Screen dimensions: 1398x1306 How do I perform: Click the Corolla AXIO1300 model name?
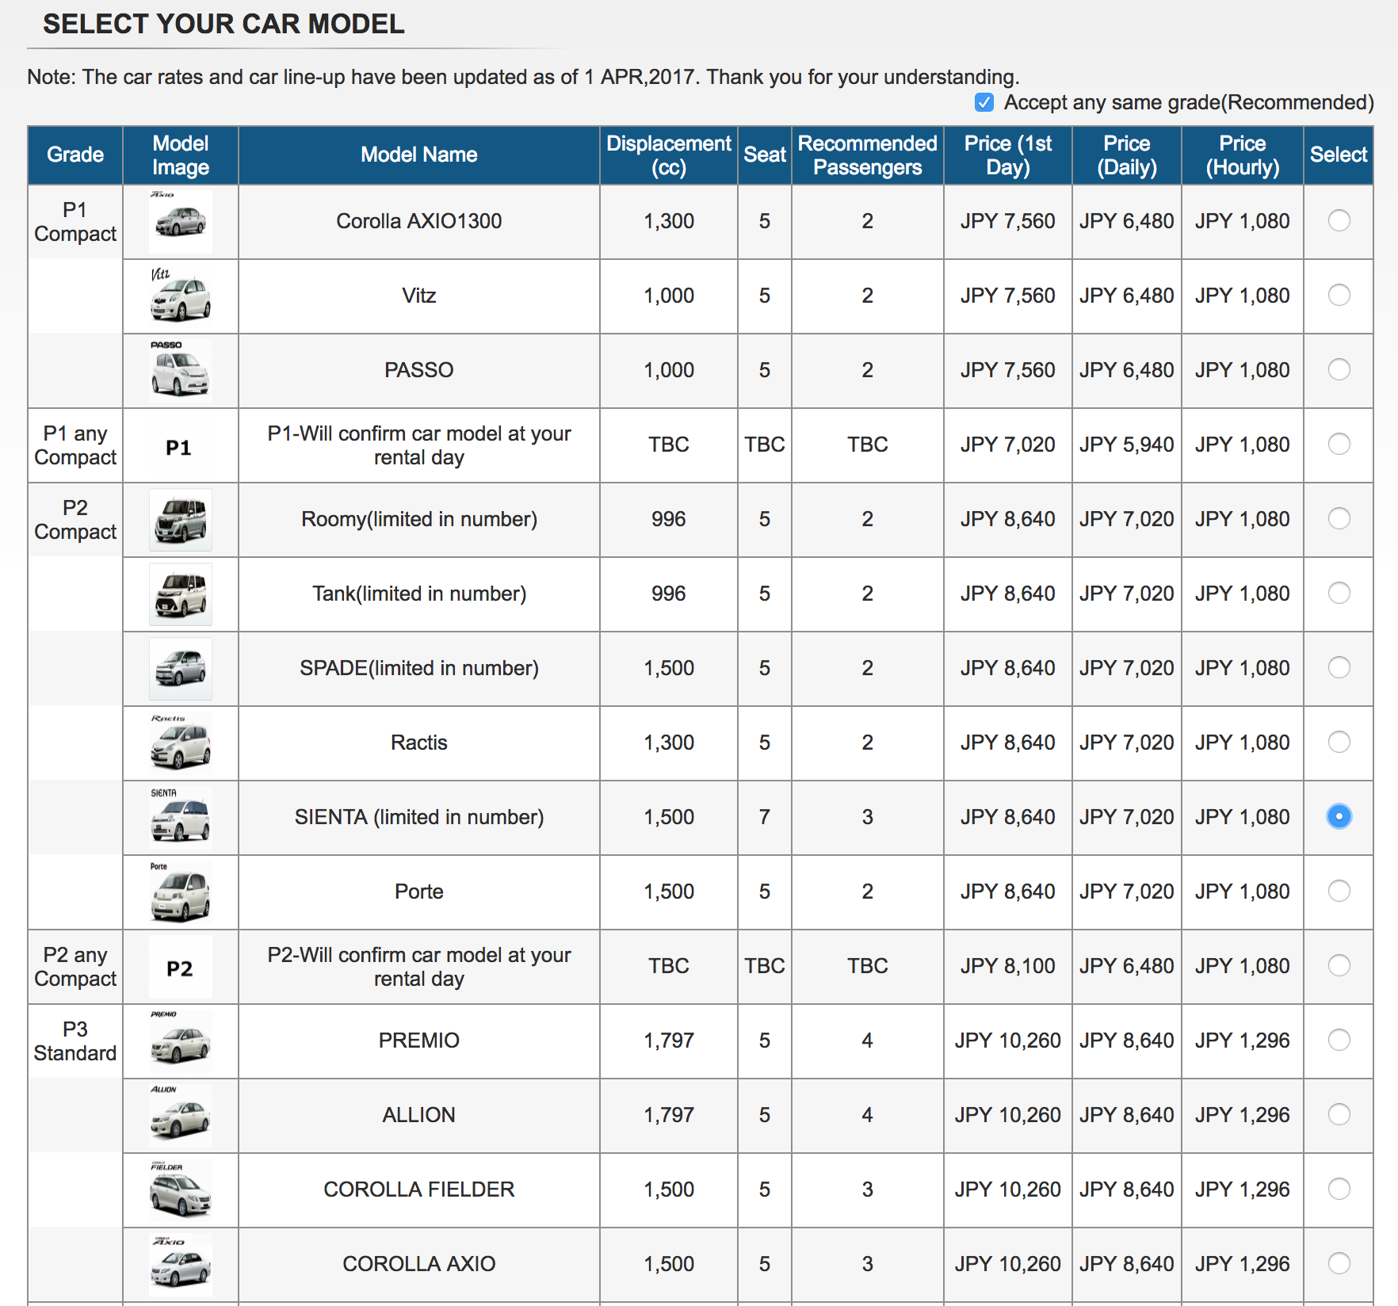pyautogui.click(x=419, y=221)
